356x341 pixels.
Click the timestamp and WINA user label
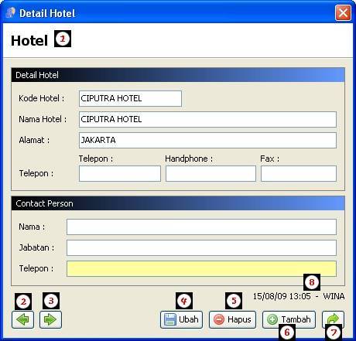299,296
